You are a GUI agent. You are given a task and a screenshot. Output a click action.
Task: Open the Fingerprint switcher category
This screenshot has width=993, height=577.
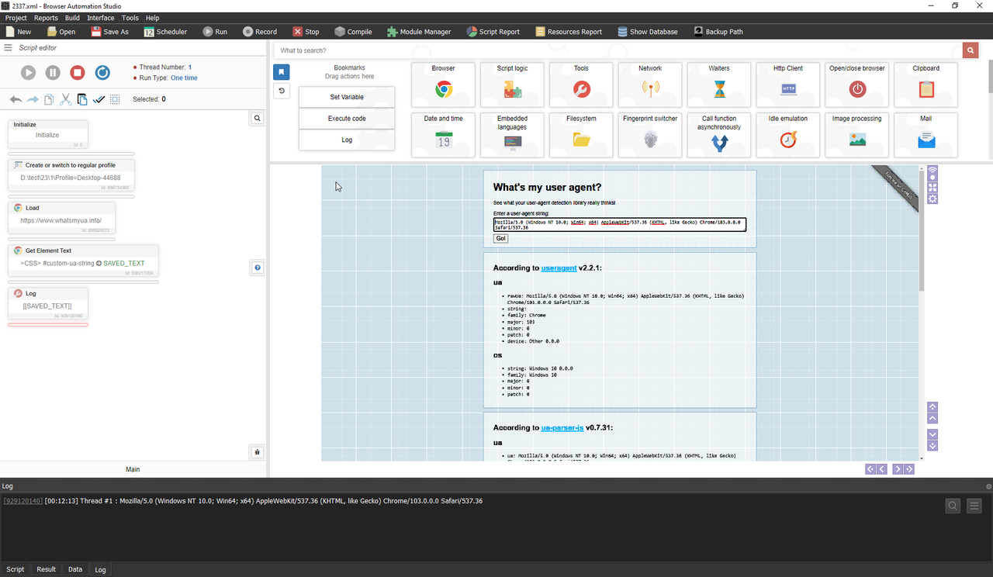click(650, 135)
